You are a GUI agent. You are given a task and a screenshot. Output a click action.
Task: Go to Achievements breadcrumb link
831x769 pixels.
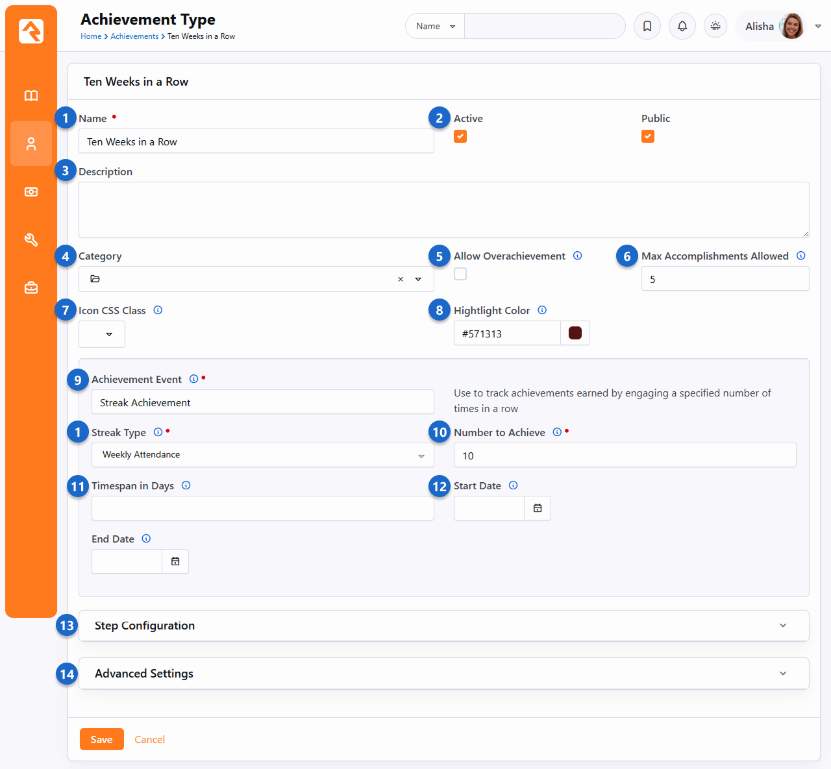tap(134, 36)
